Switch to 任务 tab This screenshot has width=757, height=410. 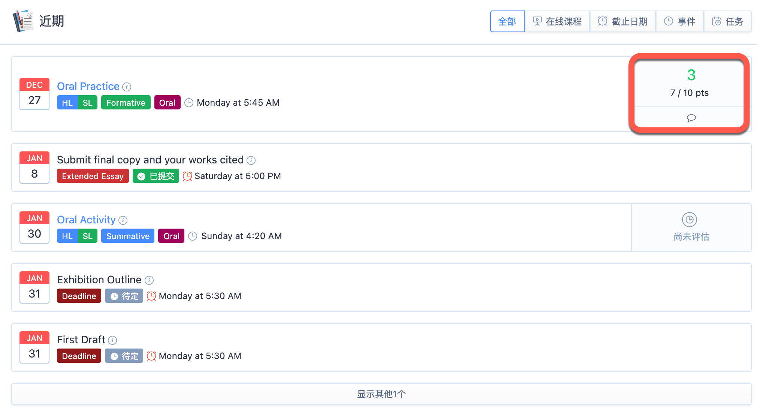pyautogui.click(x=727, y=21)
